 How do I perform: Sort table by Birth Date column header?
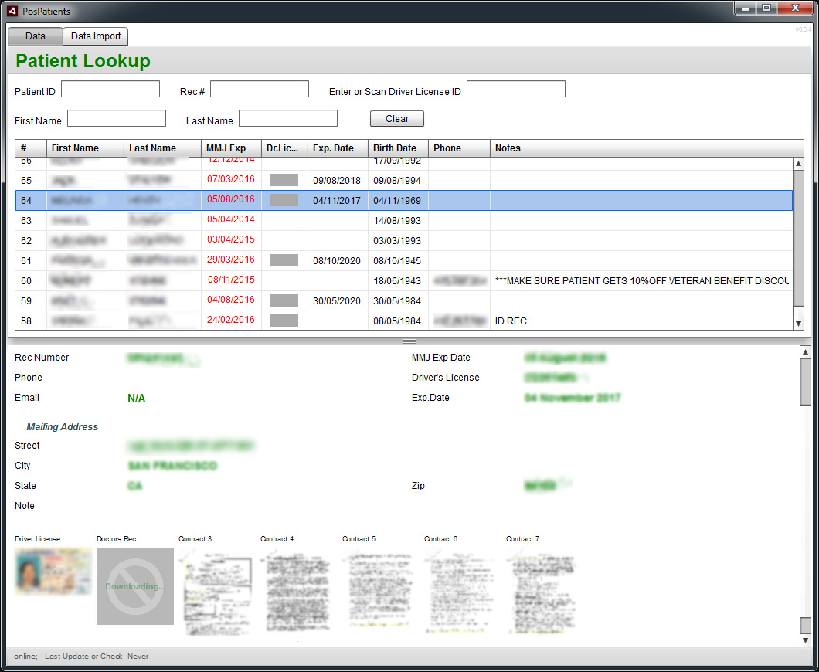click(x=397, y=148)
